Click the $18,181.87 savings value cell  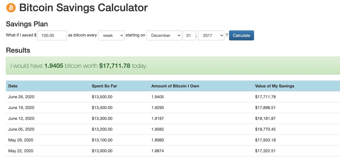tap(265, 119)
